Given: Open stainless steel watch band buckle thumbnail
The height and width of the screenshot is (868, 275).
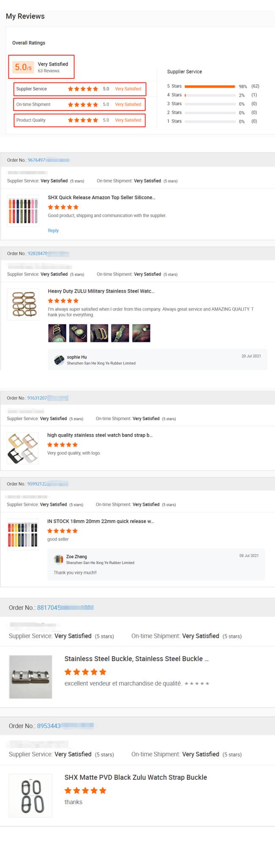Looking at the screenshot, I should tap(23, 448).
